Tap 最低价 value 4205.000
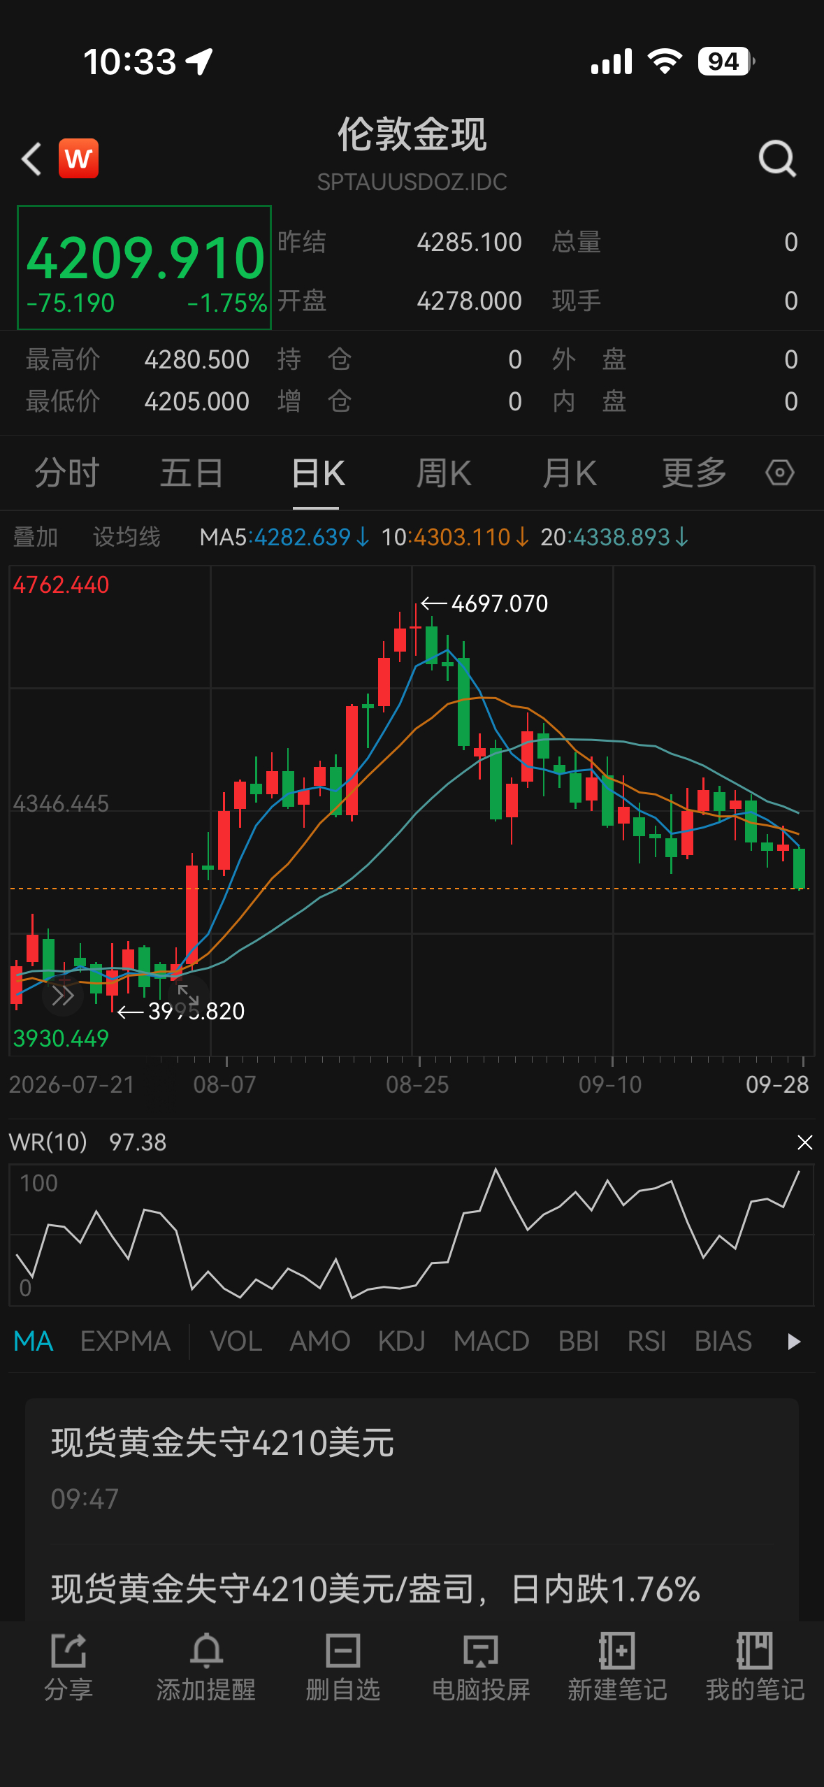This screenshot has width=824, height=1787. 197,401
